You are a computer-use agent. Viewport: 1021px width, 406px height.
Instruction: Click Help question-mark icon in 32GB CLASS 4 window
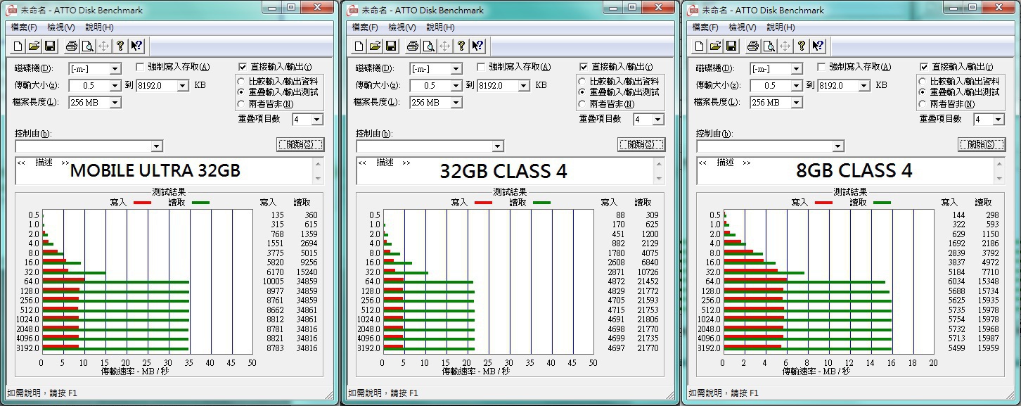click(461, 46)
